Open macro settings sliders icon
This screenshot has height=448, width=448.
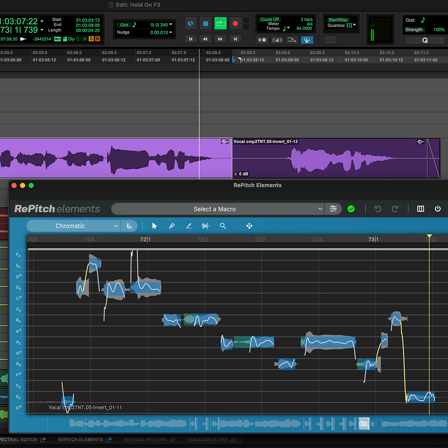pyautogui.click(x=333, y=209)
